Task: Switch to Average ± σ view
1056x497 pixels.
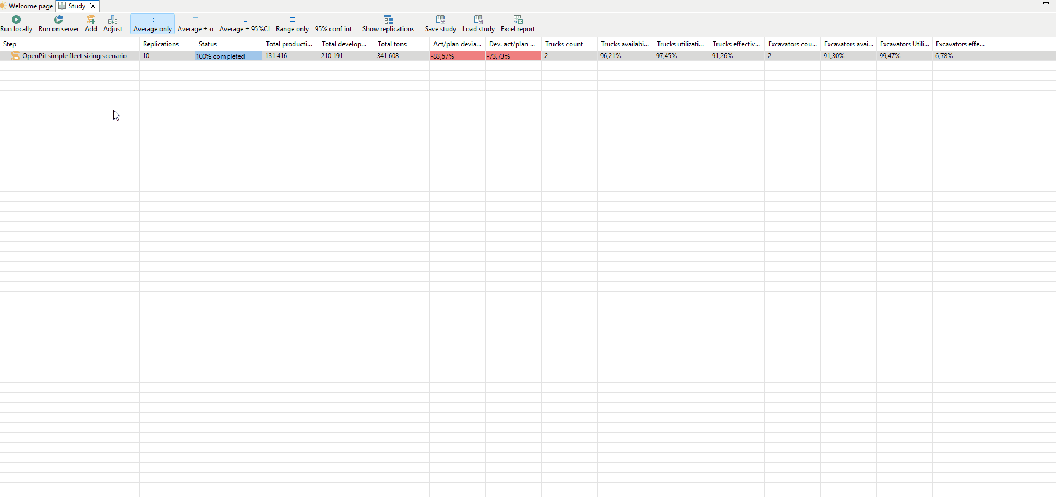Action: point(195,24)
